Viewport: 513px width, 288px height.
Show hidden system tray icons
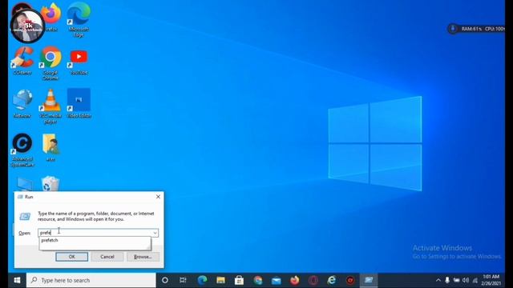tap(438, 280)
